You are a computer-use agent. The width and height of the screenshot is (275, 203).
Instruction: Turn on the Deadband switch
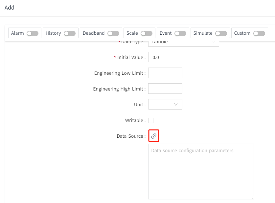(113, 33)
